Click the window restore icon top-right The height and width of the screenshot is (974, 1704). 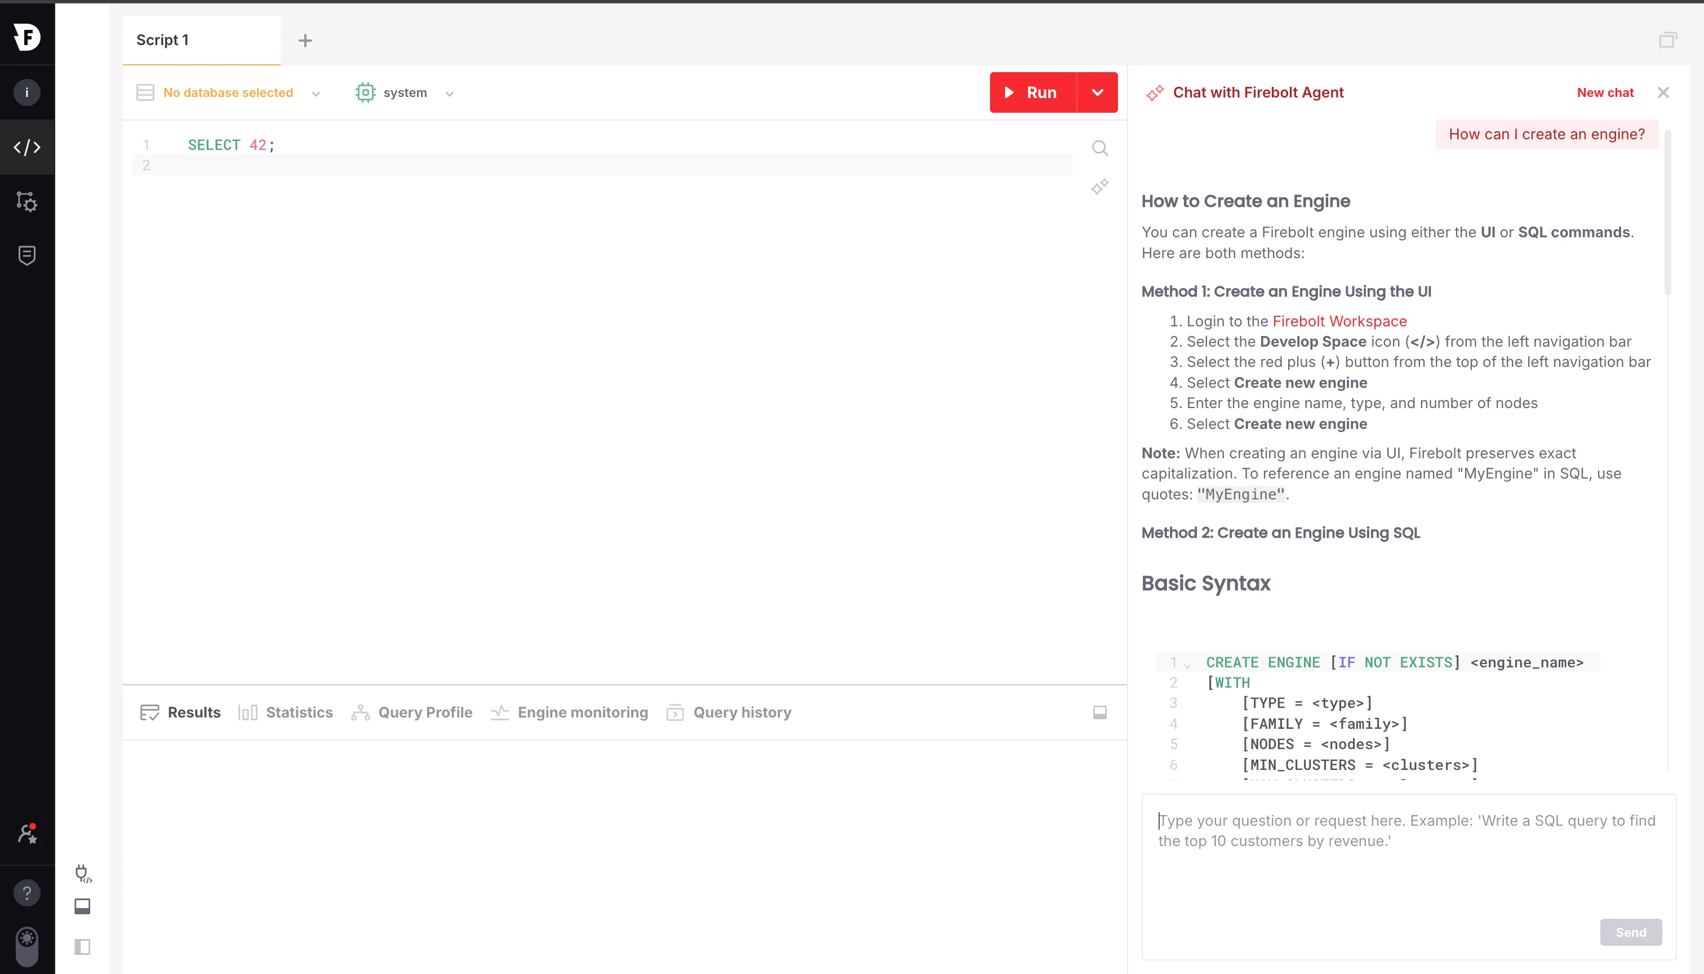pos(1668,40)
